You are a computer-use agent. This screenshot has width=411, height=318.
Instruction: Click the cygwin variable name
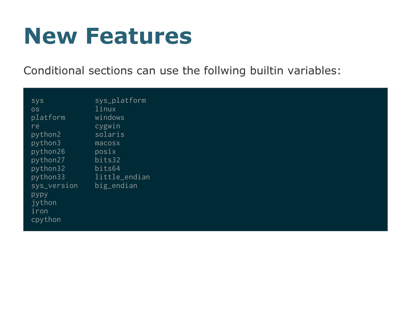(108, 126)
